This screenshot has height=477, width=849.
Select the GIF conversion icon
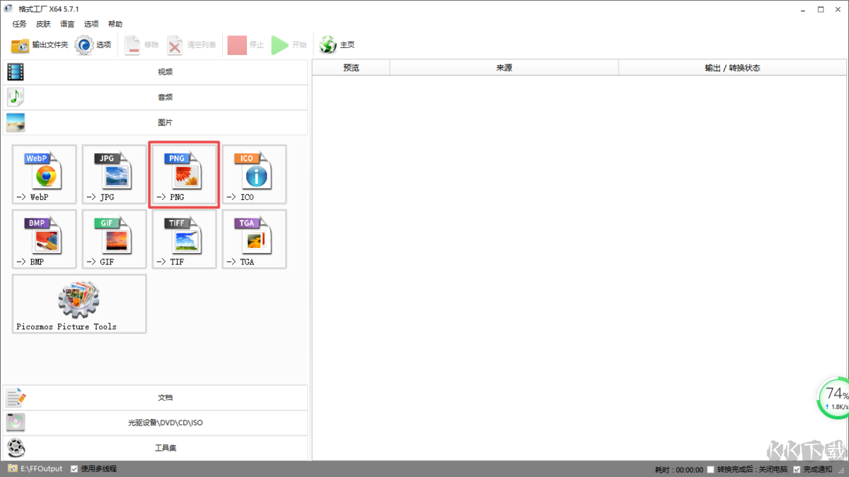click(x=114, y=239)
